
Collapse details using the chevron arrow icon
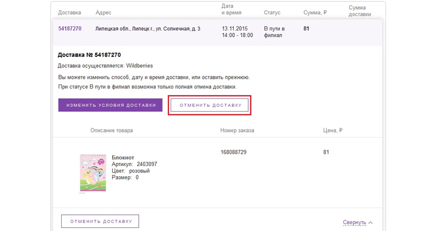pos(371,222)
